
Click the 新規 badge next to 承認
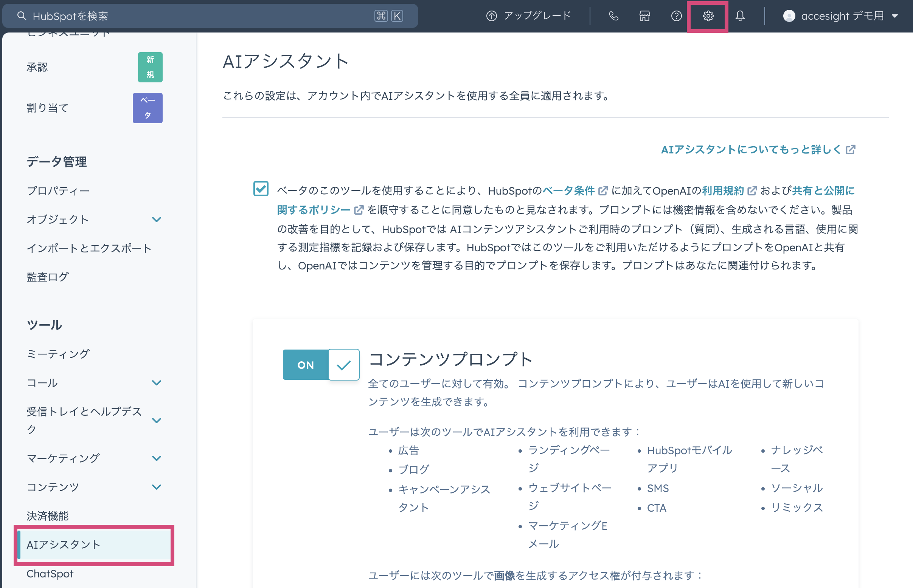tap(150, 67)
